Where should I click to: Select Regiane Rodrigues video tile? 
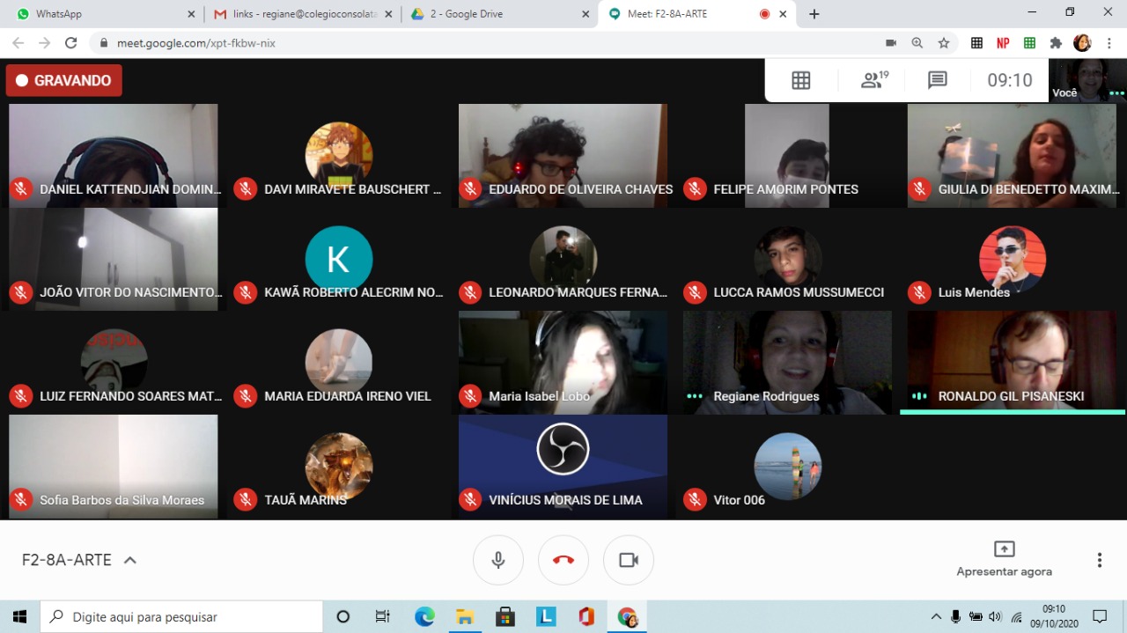pyautogui.click(x=787, y=363)
